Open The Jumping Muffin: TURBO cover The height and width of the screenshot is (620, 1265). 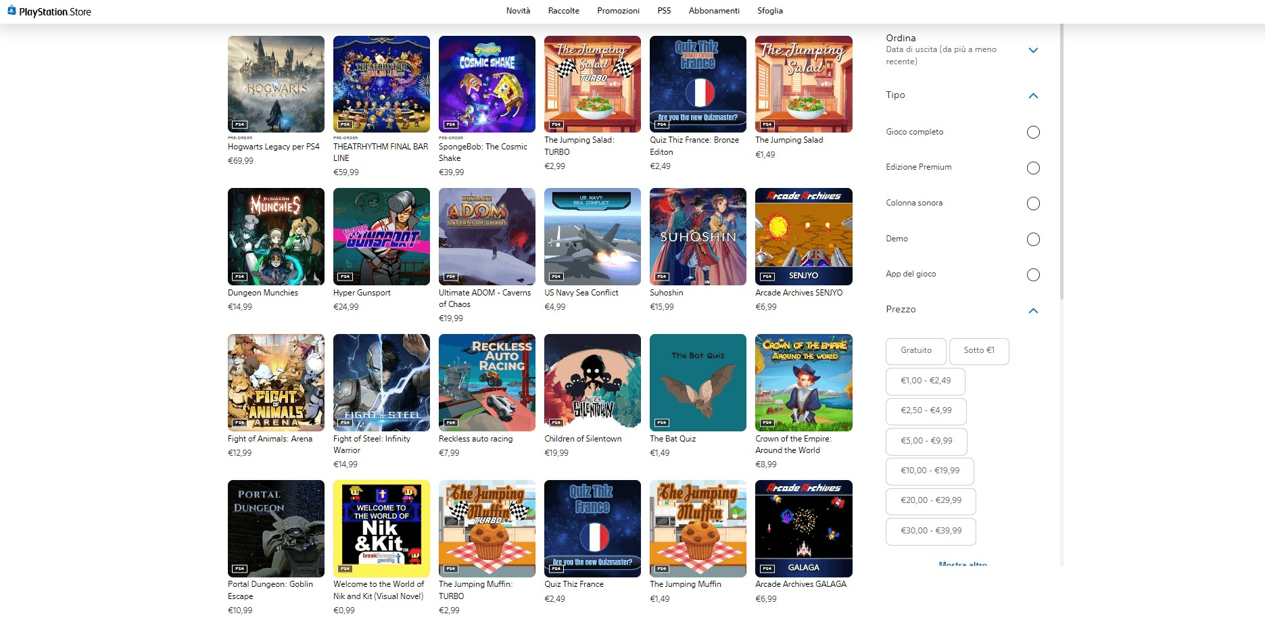point(487,529)
